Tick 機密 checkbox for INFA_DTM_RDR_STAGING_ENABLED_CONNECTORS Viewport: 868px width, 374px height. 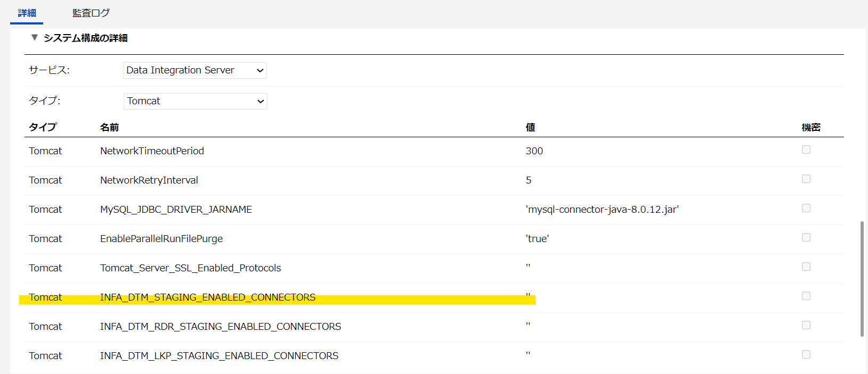(x=806, y=326)
